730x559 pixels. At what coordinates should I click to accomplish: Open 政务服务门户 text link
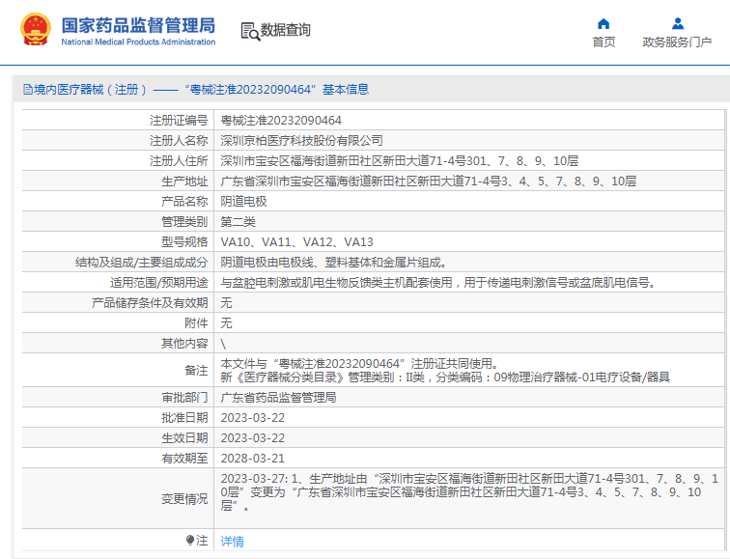pyautogui.click(x=677, y=42)
